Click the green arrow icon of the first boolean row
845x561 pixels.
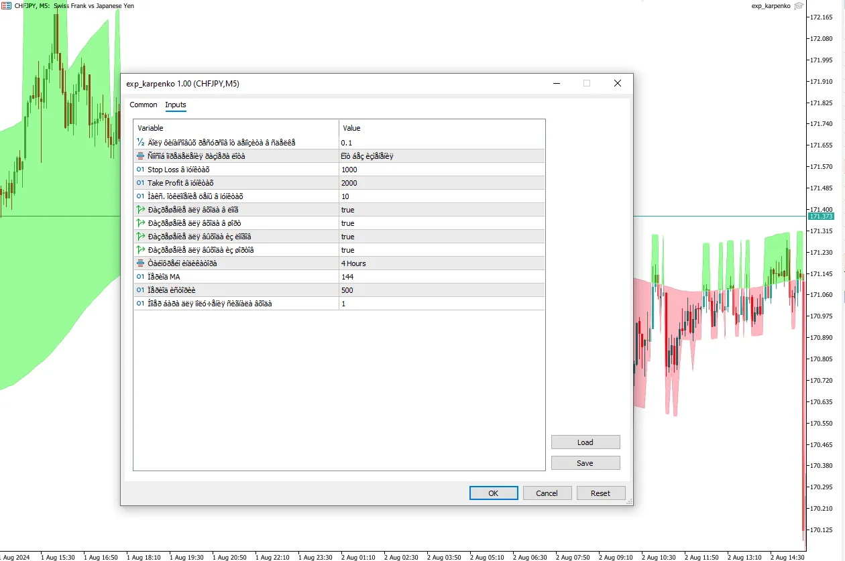(x=141, y=210)
